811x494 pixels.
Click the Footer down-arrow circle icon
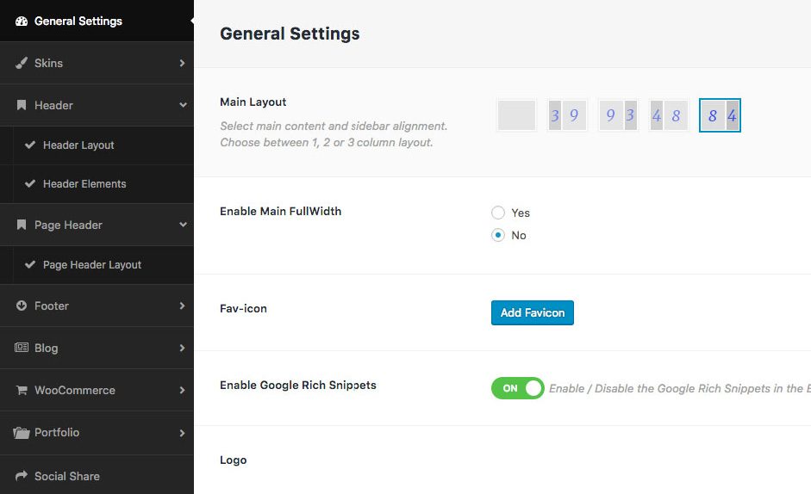tap(22, 306)
